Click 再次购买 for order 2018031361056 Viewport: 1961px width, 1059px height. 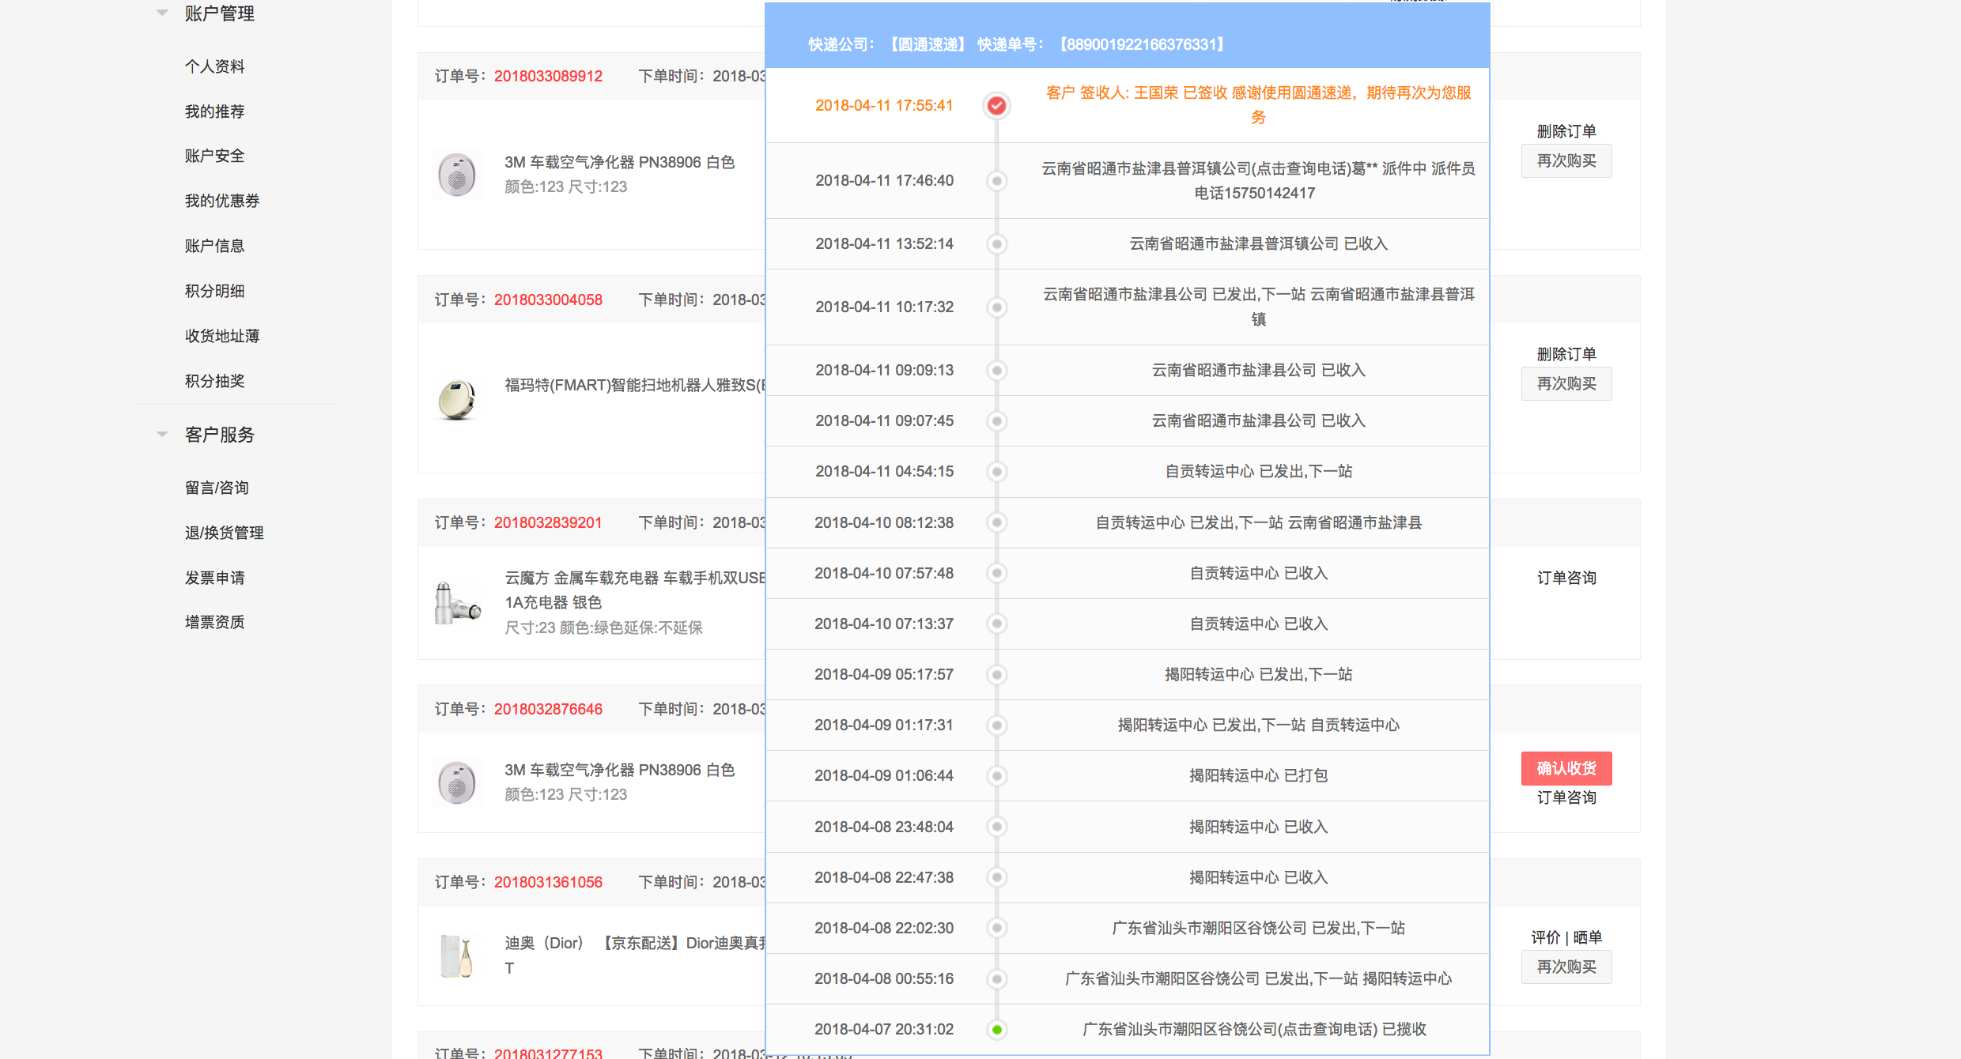coord(1566,967)
